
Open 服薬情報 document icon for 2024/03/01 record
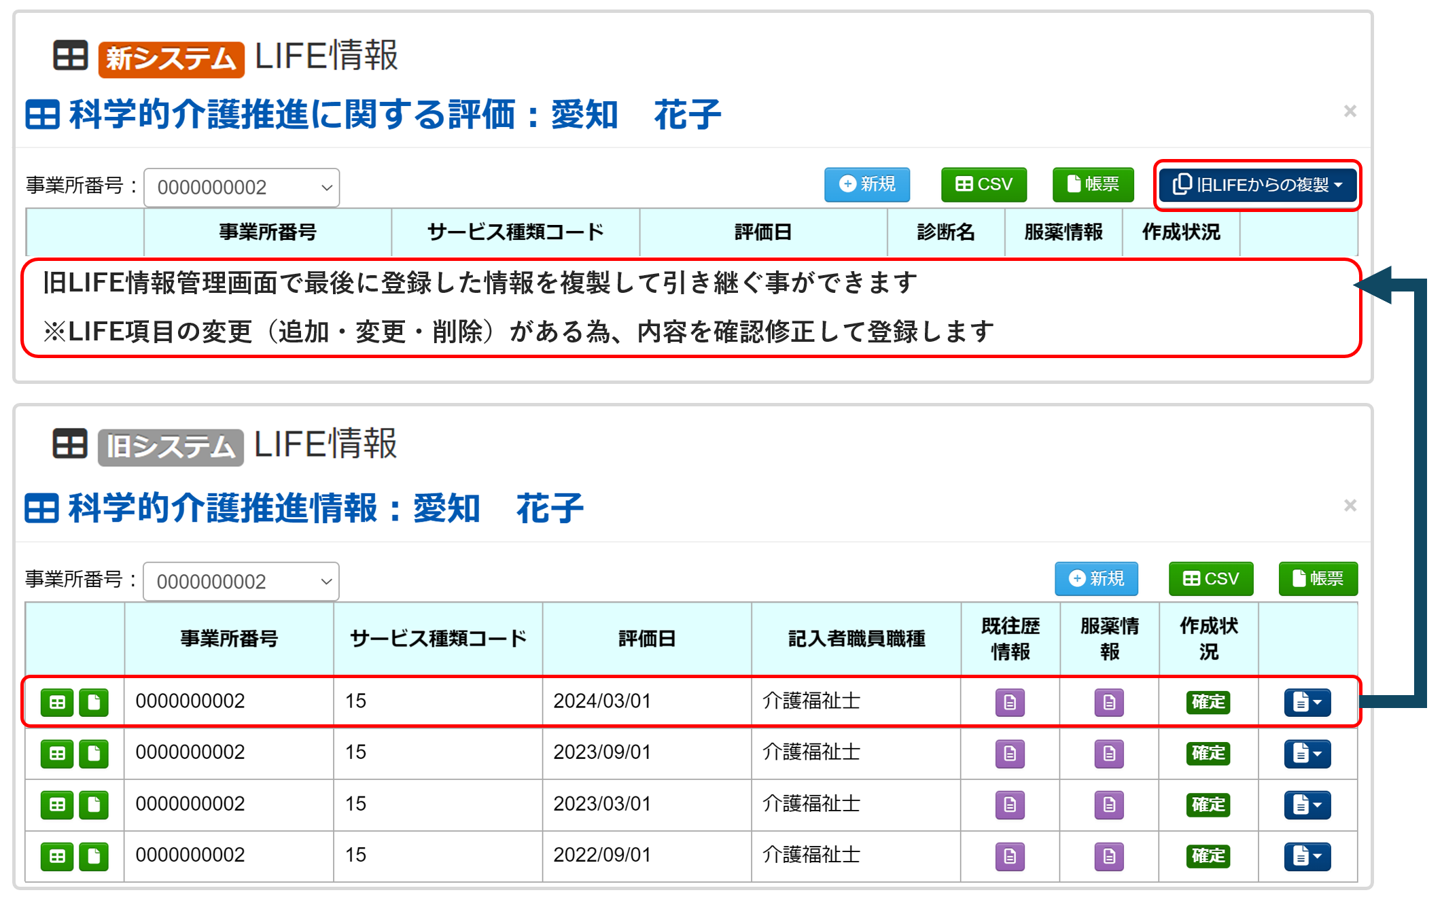1108,702
